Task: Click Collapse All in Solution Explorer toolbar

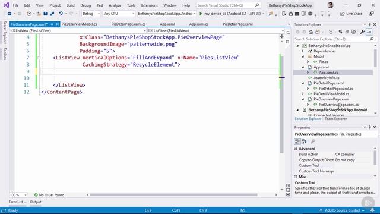Action: [x=347, y=32]
